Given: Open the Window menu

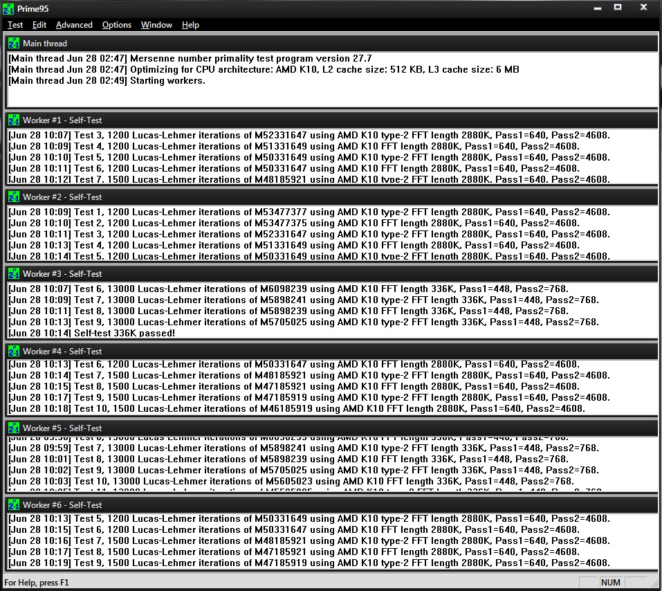Looking at the screenshot, I should [x=156, y=25].
